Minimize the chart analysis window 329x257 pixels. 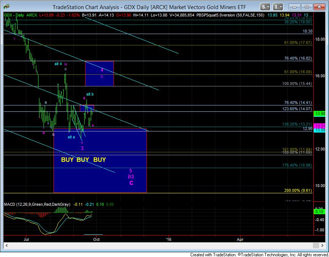(294, 7)
